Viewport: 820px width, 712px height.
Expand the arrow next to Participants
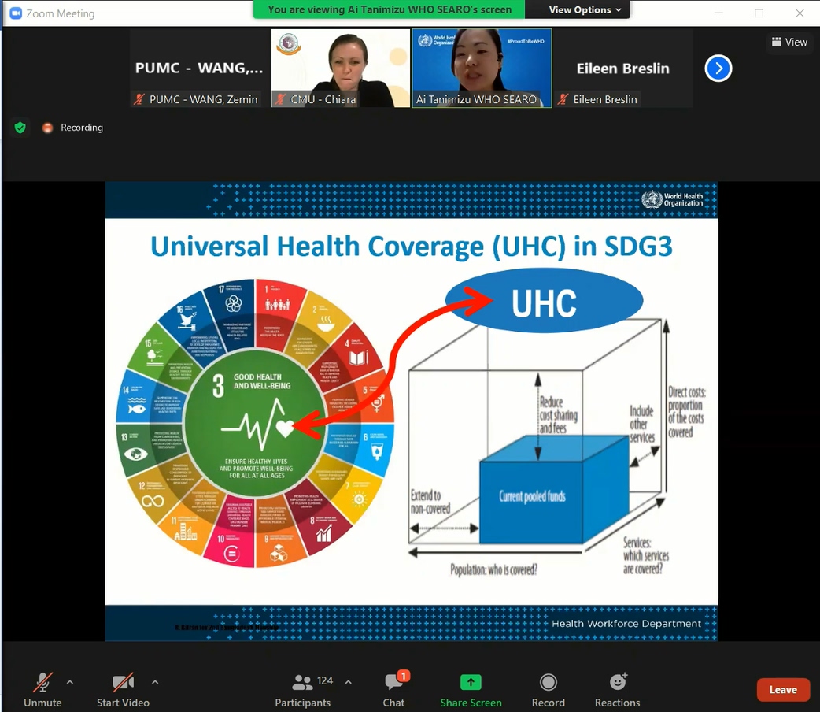tap(349, 682)
